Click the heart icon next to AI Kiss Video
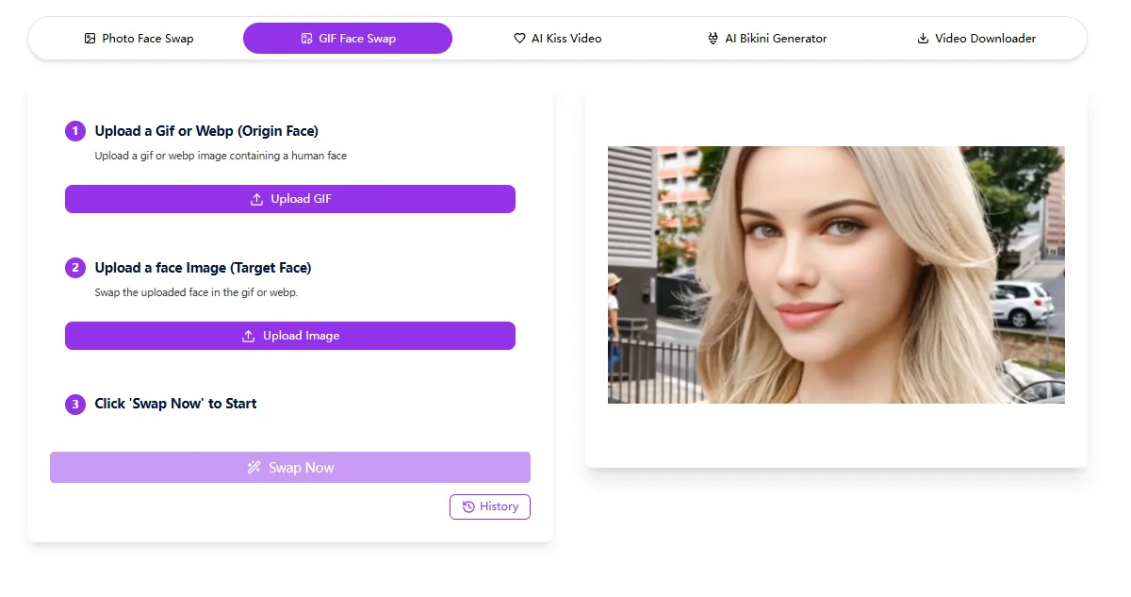 [519, 39]
